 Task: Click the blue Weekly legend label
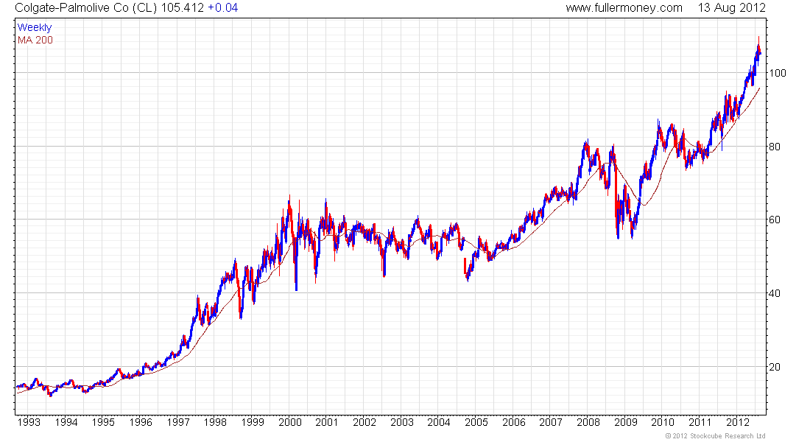pyautogui.click(x=35, y=27)
